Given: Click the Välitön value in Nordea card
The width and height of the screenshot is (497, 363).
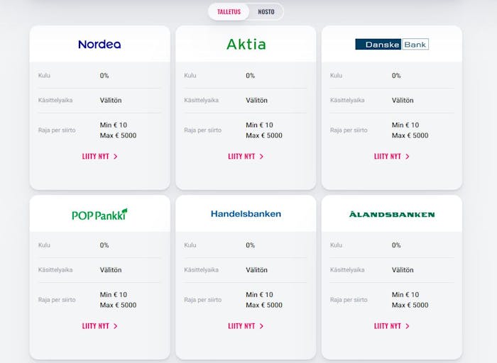Looking at the screenshot, I should pos(111,101).
